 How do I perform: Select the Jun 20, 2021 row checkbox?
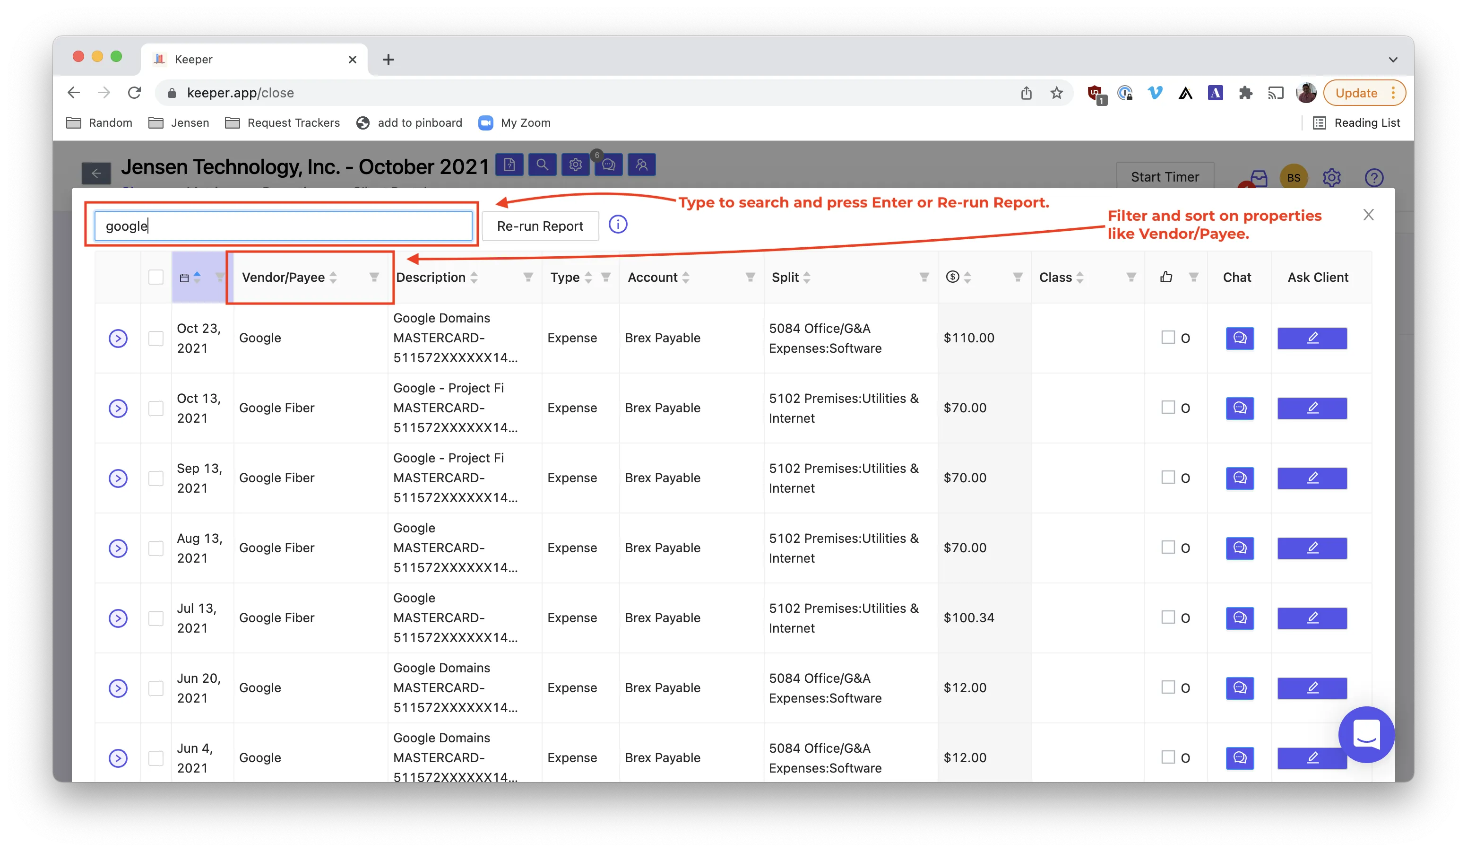click(156, 688)
